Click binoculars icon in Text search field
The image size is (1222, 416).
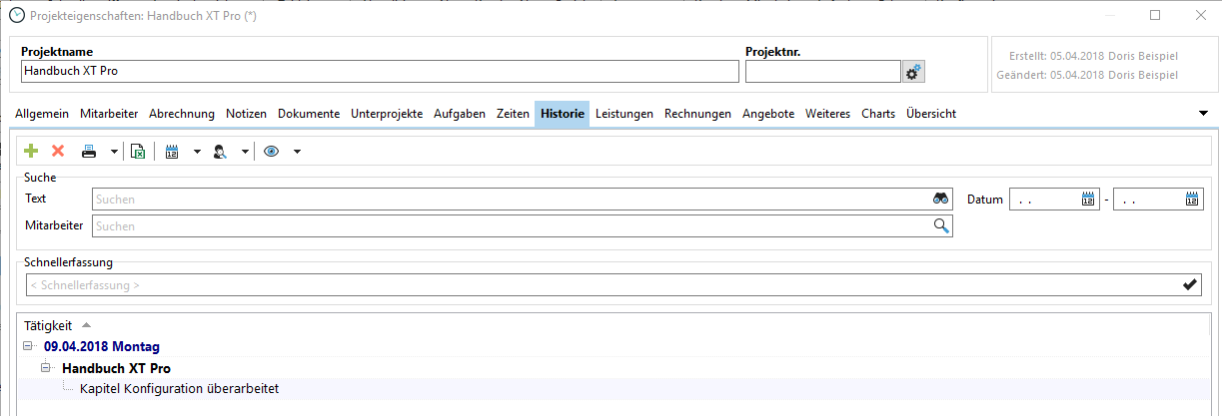(x=940, y=200)
